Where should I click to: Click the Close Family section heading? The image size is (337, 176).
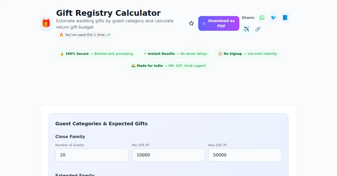tap(70, 137)
